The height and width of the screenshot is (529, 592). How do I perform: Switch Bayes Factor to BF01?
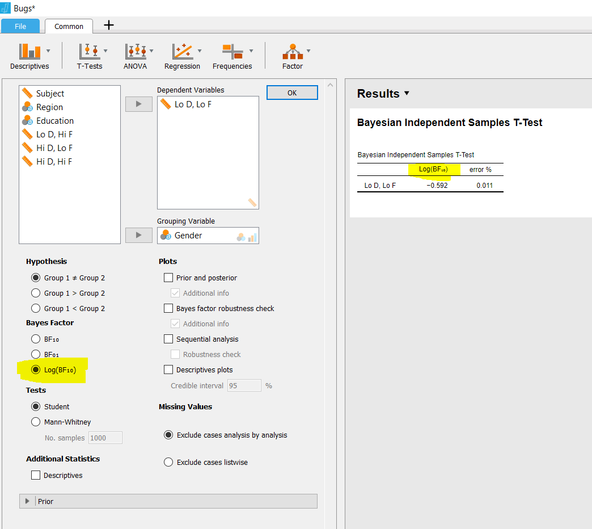click(x=36, y=354)
